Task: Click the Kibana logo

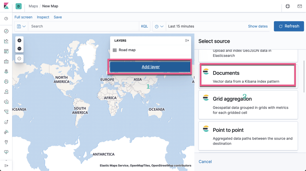Action: point(6,6)
